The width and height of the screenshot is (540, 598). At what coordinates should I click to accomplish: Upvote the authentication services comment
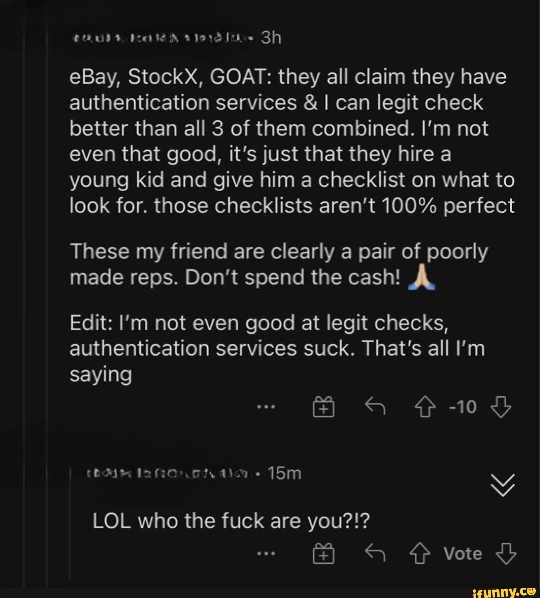point(424,407)
